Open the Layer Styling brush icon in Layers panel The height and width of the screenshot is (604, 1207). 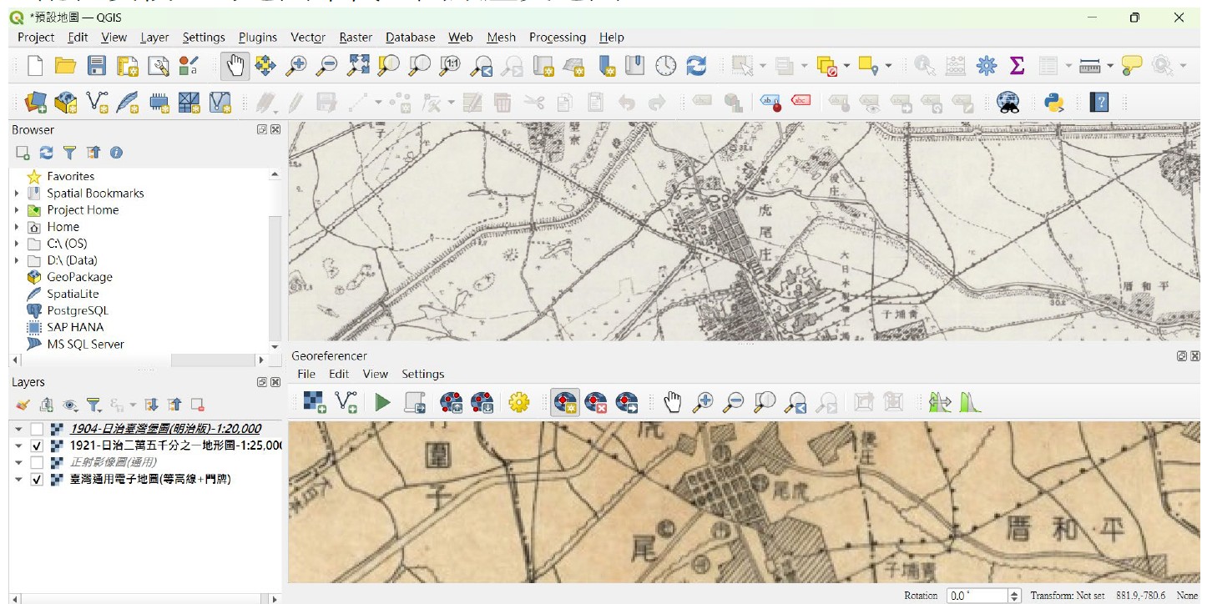pos(23,405)
